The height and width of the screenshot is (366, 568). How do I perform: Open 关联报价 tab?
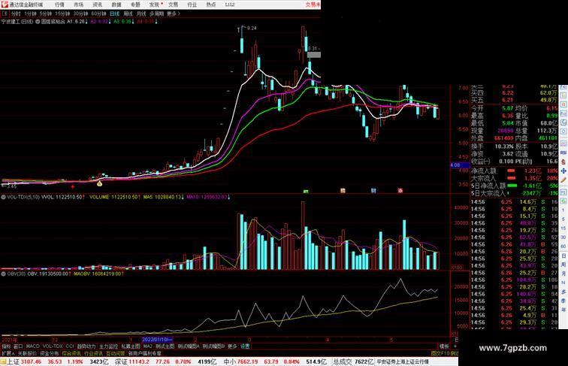click(x=27, y=353)
